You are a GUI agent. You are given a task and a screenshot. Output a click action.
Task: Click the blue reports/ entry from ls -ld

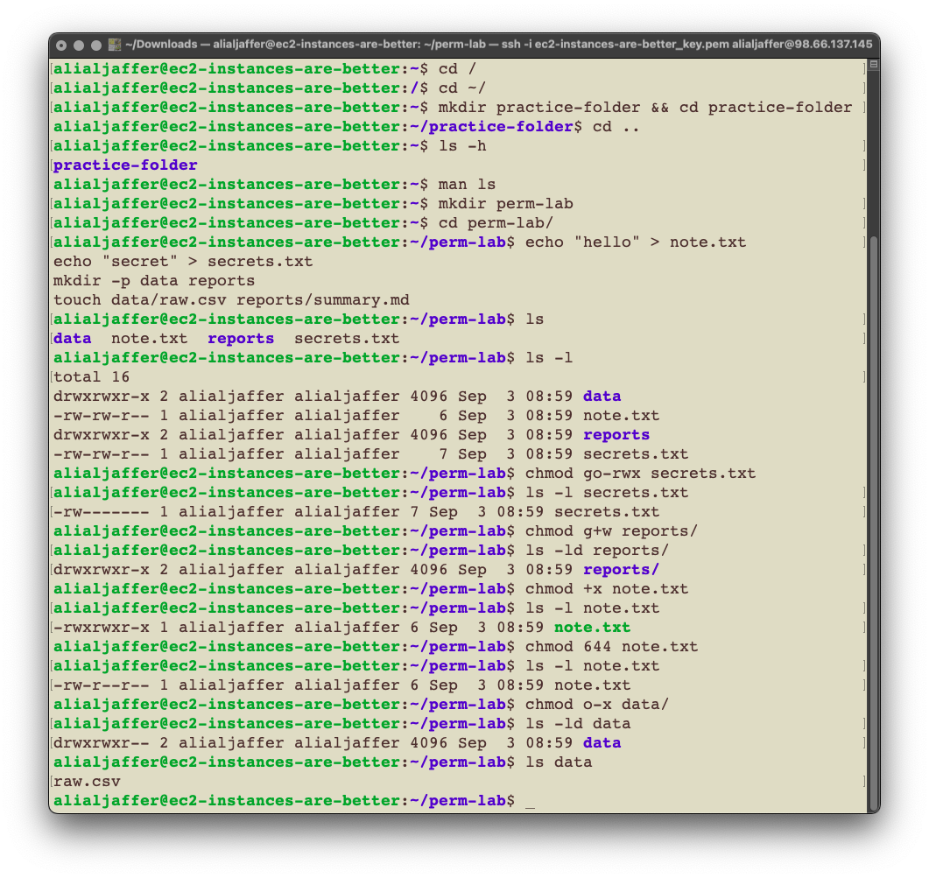click(620, 569)
